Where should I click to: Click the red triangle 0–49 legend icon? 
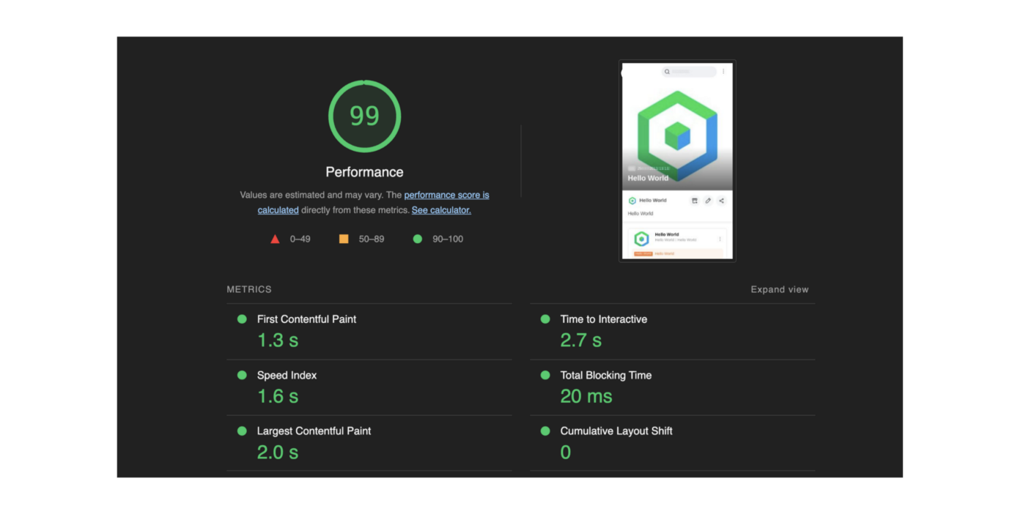coord(275,239)
